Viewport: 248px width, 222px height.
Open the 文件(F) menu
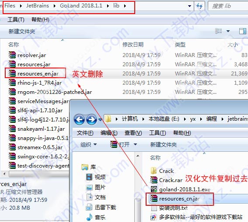pyautogui.click(x=85, y=133)
